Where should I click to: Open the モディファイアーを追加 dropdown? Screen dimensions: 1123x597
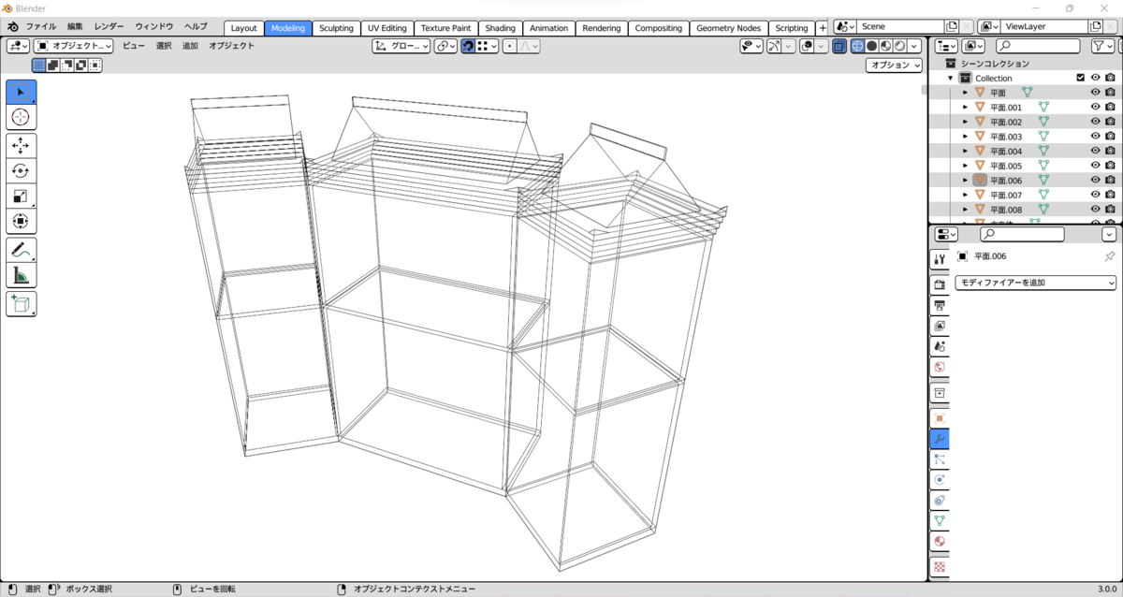pos(1035,283)
